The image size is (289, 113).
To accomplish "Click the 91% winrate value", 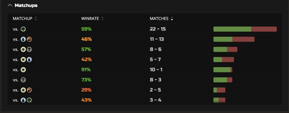I will pyautogui.click(x=86, y=70).
